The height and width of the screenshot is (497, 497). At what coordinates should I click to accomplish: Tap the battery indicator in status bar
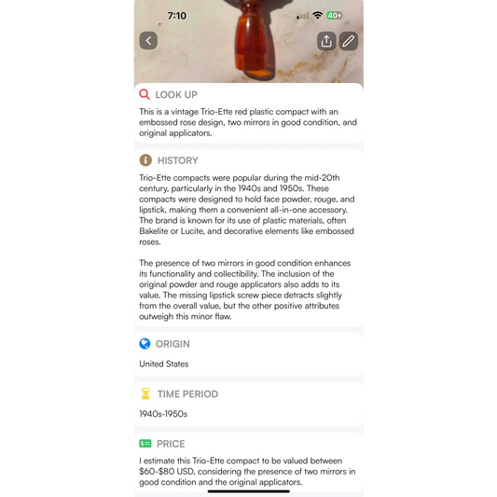tap(335, 15)
